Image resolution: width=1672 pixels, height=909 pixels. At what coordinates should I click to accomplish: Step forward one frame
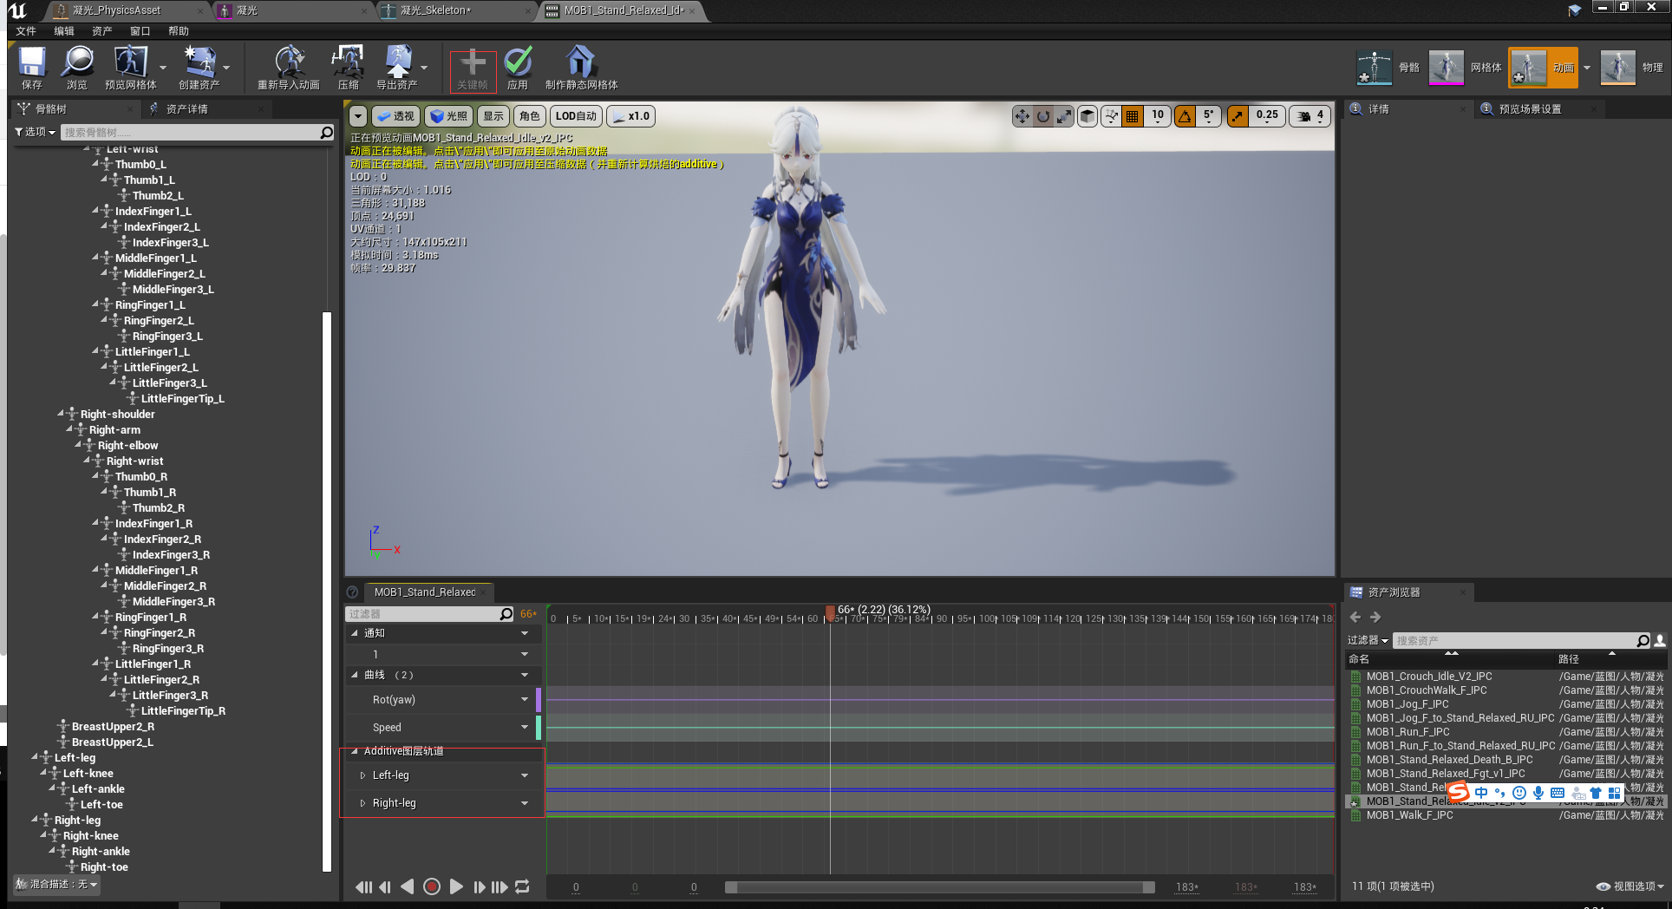[x=479, y=886]
